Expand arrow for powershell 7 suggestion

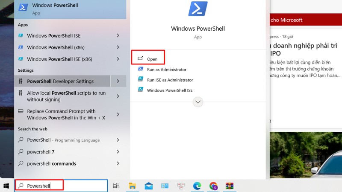pos(118,151)
